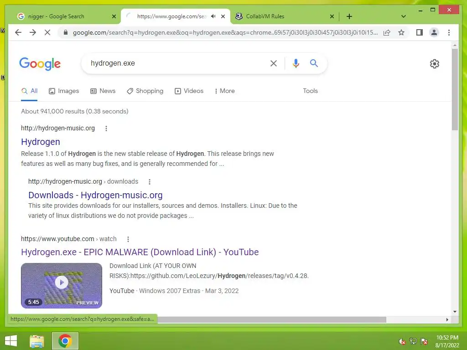Open the tab search dropdown chevron

[404, 16]
